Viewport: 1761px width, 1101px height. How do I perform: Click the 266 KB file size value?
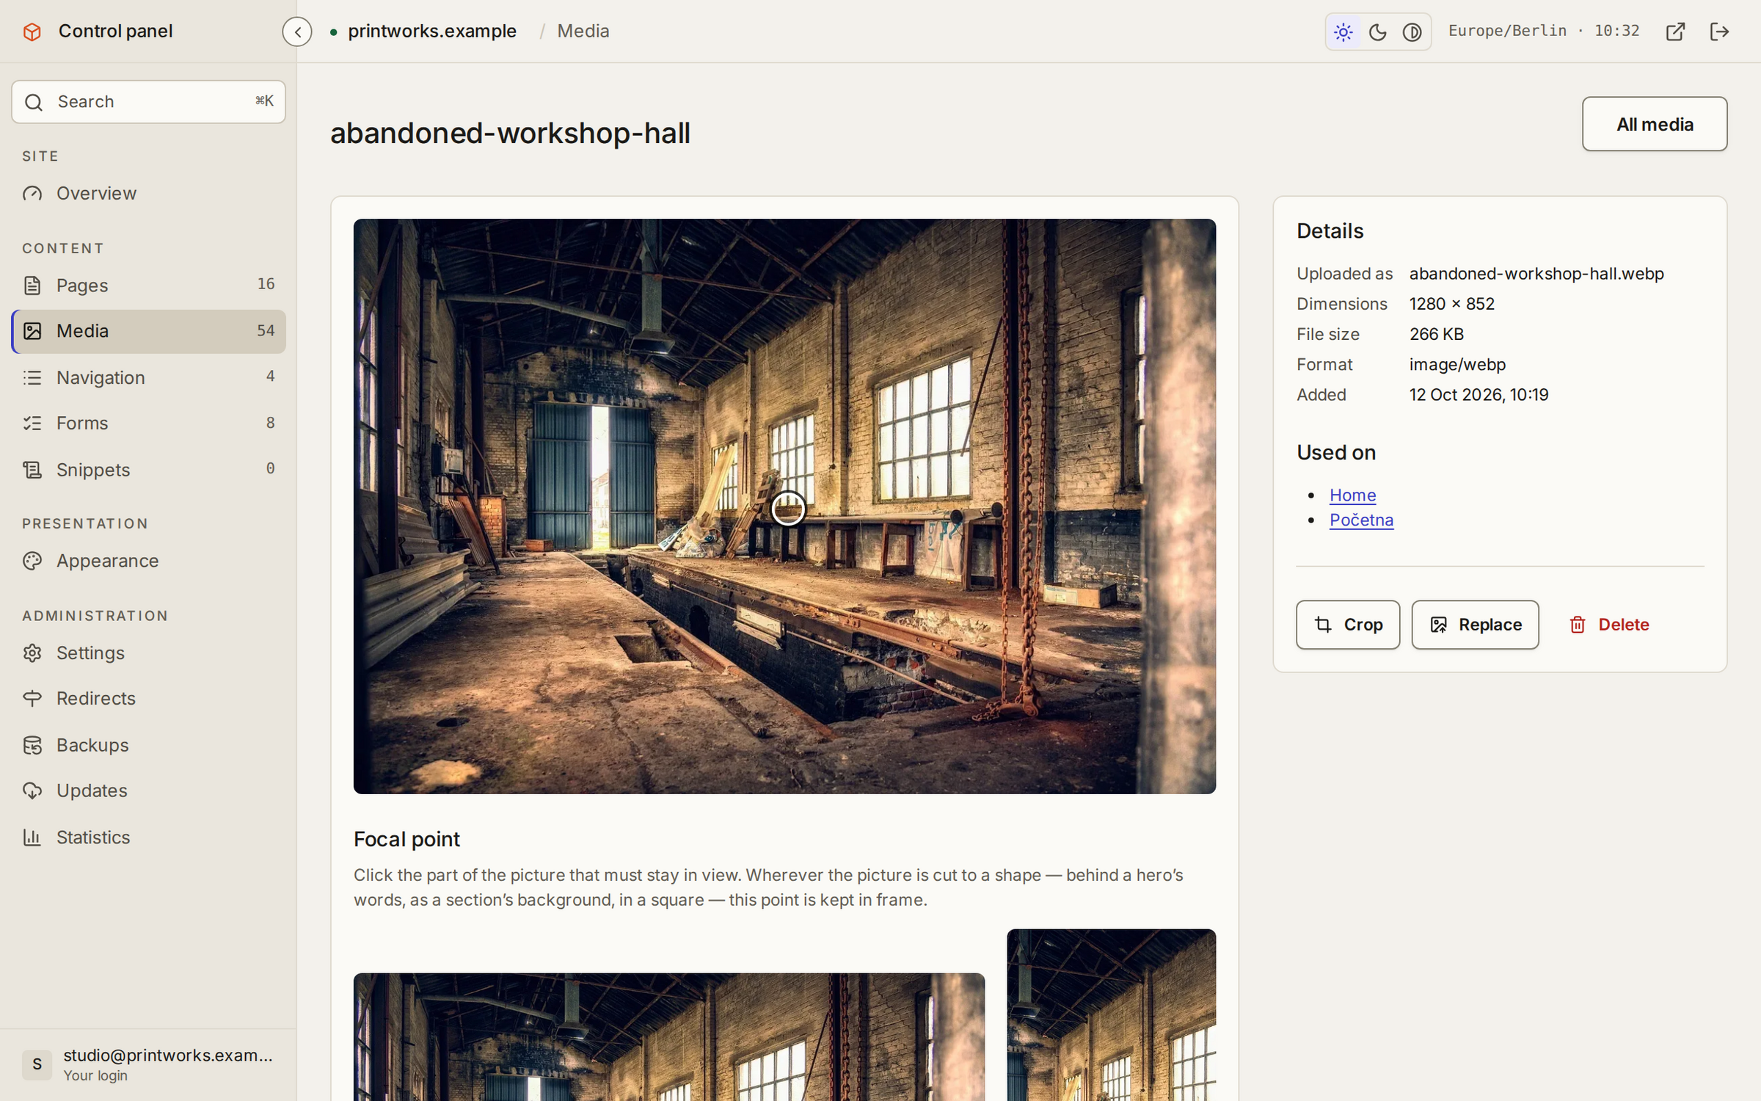[1436, 334]
